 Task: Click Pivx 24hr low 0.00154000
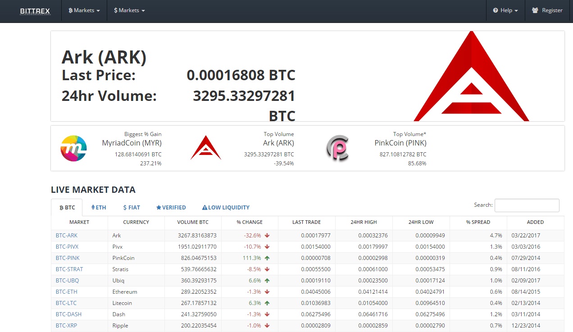[430, 247]
